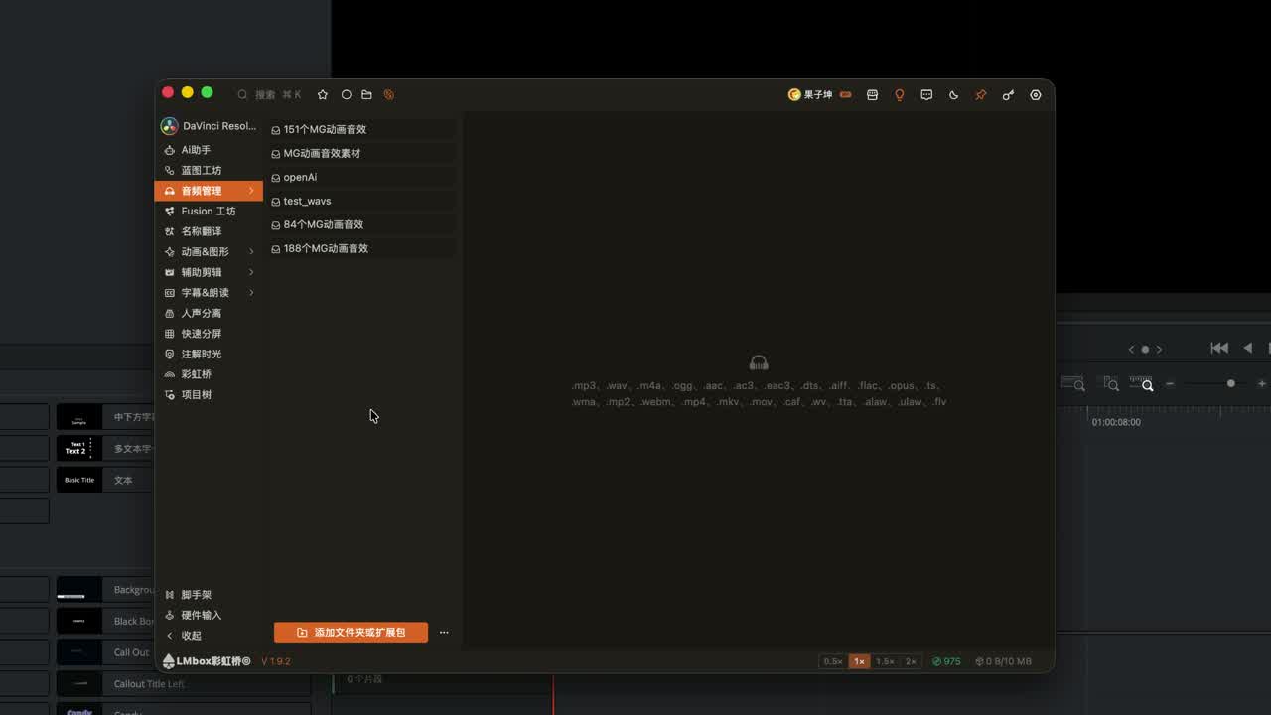
Task: Open the settings gear icon
Action: [1036, 95]
